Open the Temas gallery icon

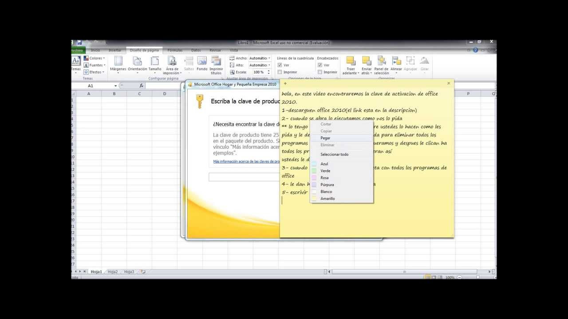pos(75,62)
